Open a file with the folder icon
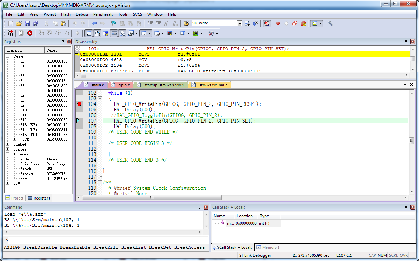 [x=19, y=23]
